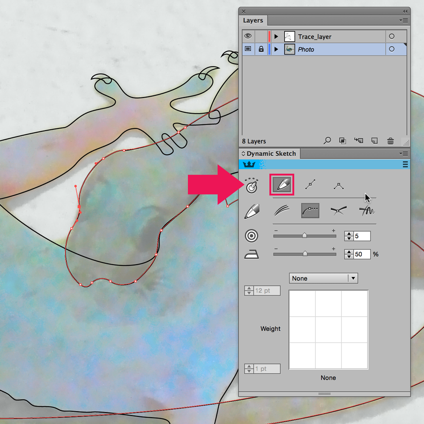Click the Delete Selection trash icon
The width and height of the screenshot is (424, 424).
[x=391, y=141]
